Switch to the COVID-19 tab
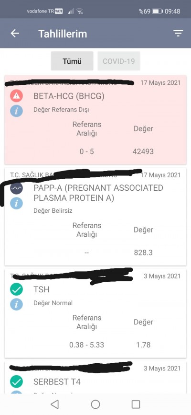Image resolution: width=191 pixels, height=415 pixels. pos(119,61)
